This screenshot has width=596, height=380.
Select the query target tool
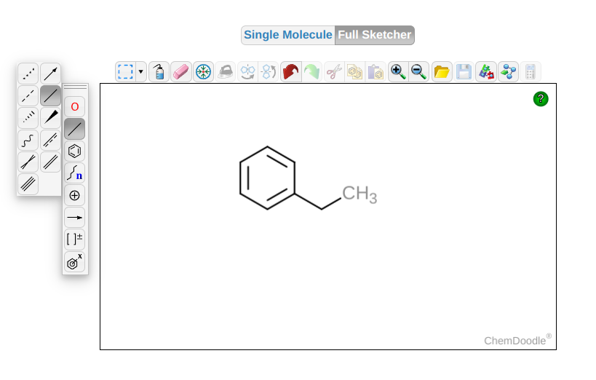74,262
